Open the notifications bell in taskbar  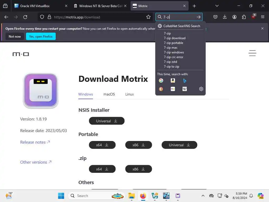point(251,196)
